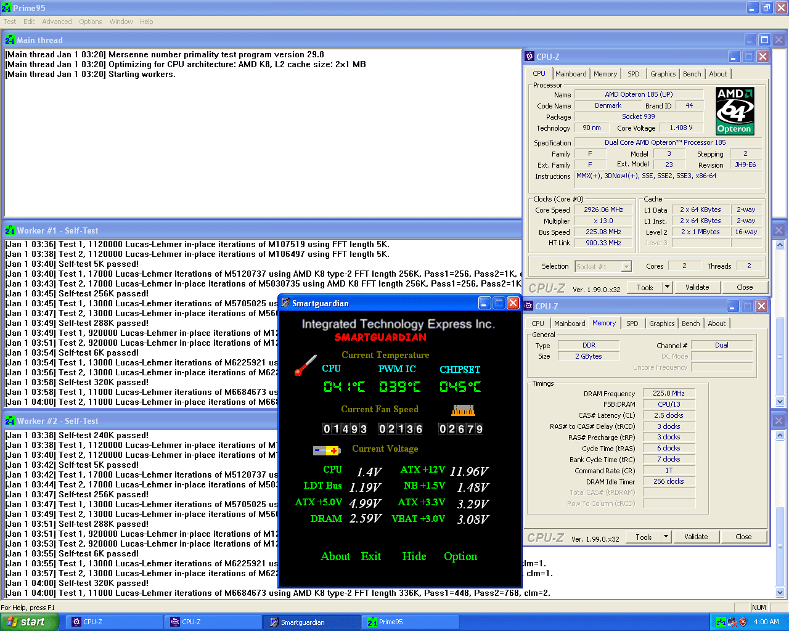Click Tools button in lower CPU-Z
789x631 pixels.
pyautogui.click(x=644, y=537)
